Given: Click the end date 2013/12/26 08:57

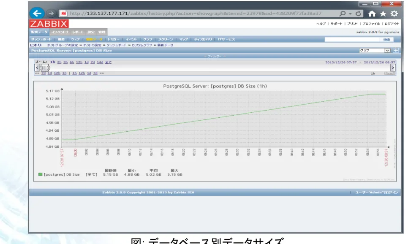Looking at the screenshot, I should (379, 62).
